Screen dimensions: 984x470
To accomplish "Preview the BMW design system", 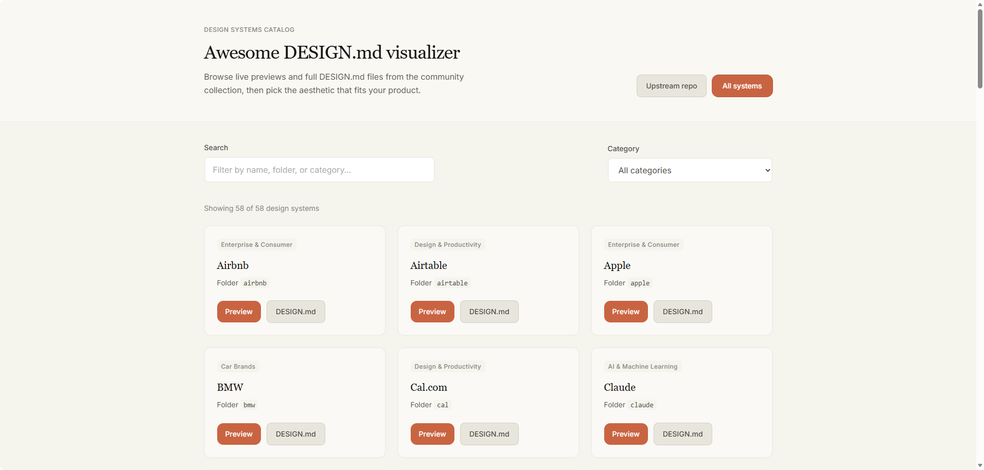I will [x=238, y=433].
